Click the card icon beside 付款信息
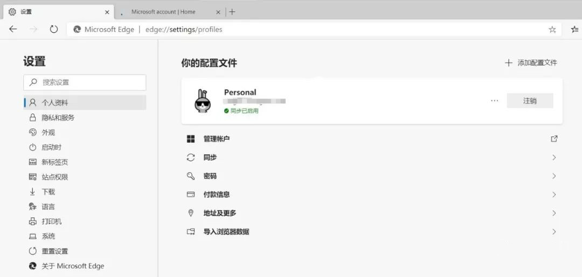Image resolution: width=582 pixels, height=277 pixels. tap(191, 194)
